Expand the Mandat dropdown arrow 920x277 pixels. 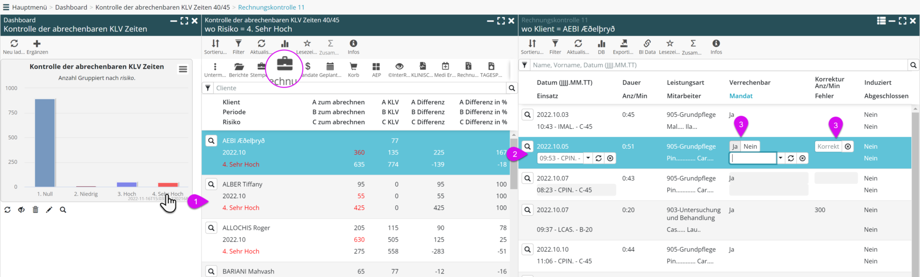(780, 158)
